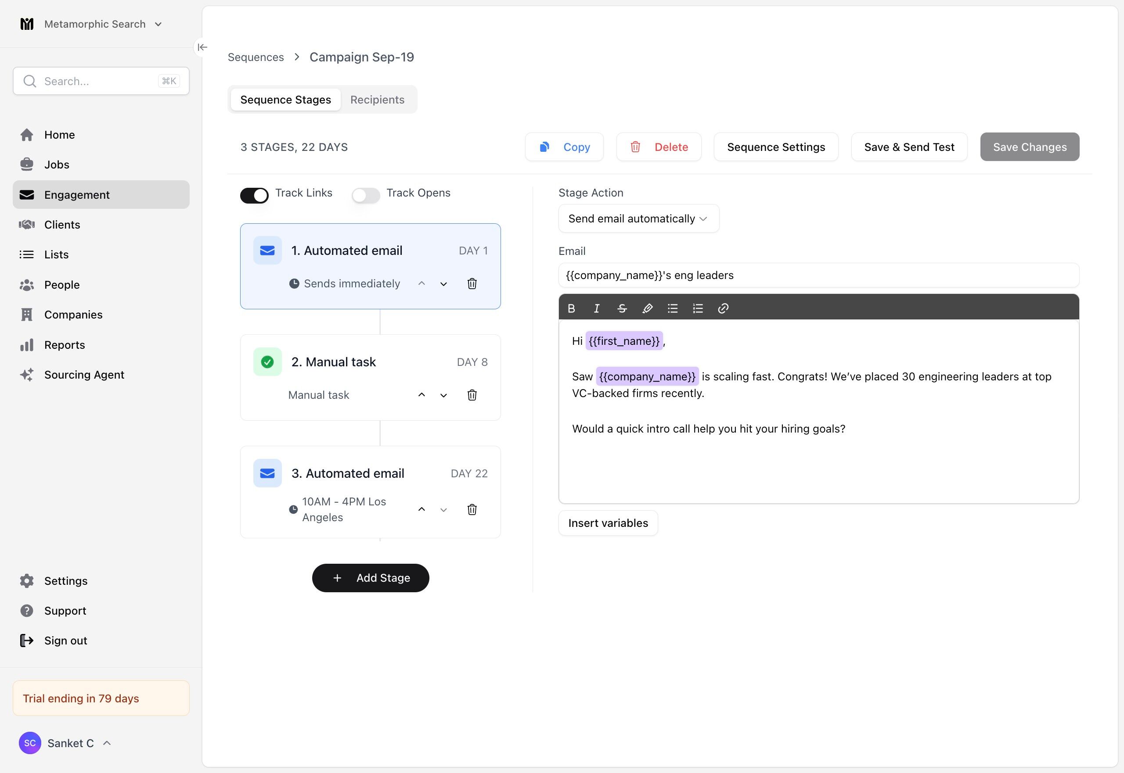
Task: Click the Save & Send Test button
Action: click(x=909, y=147)
